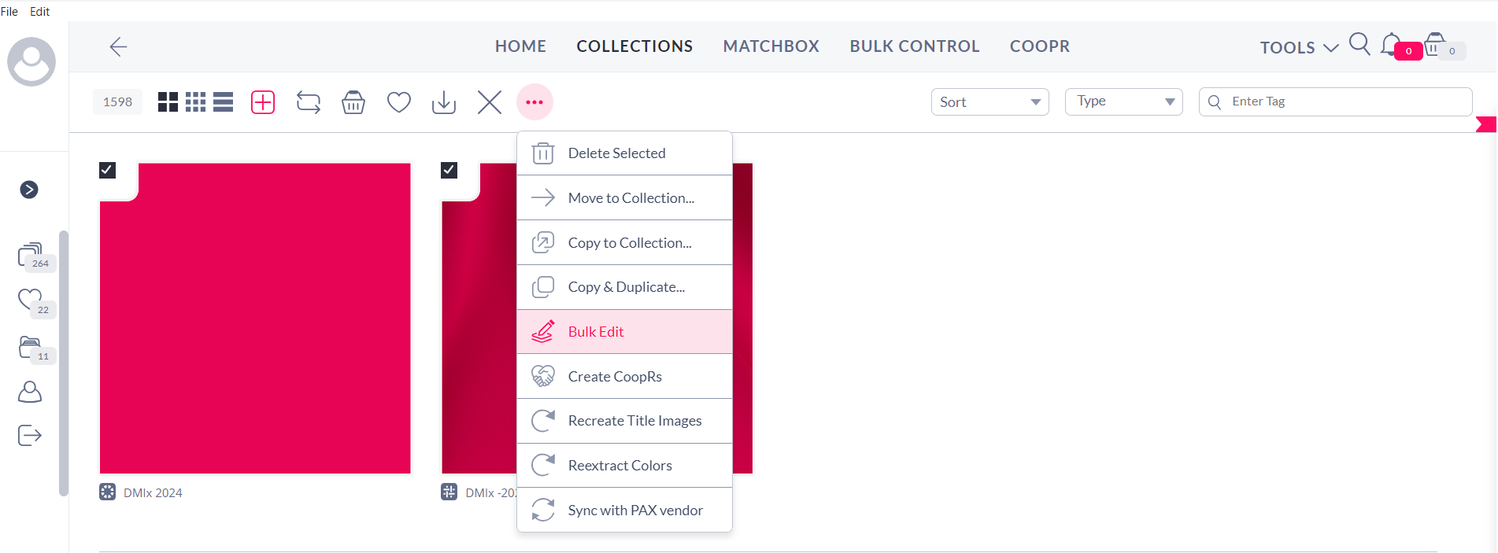Go to COOPR tab
The height and width of the screenshot is (553, 1498).
[1040, 46]
